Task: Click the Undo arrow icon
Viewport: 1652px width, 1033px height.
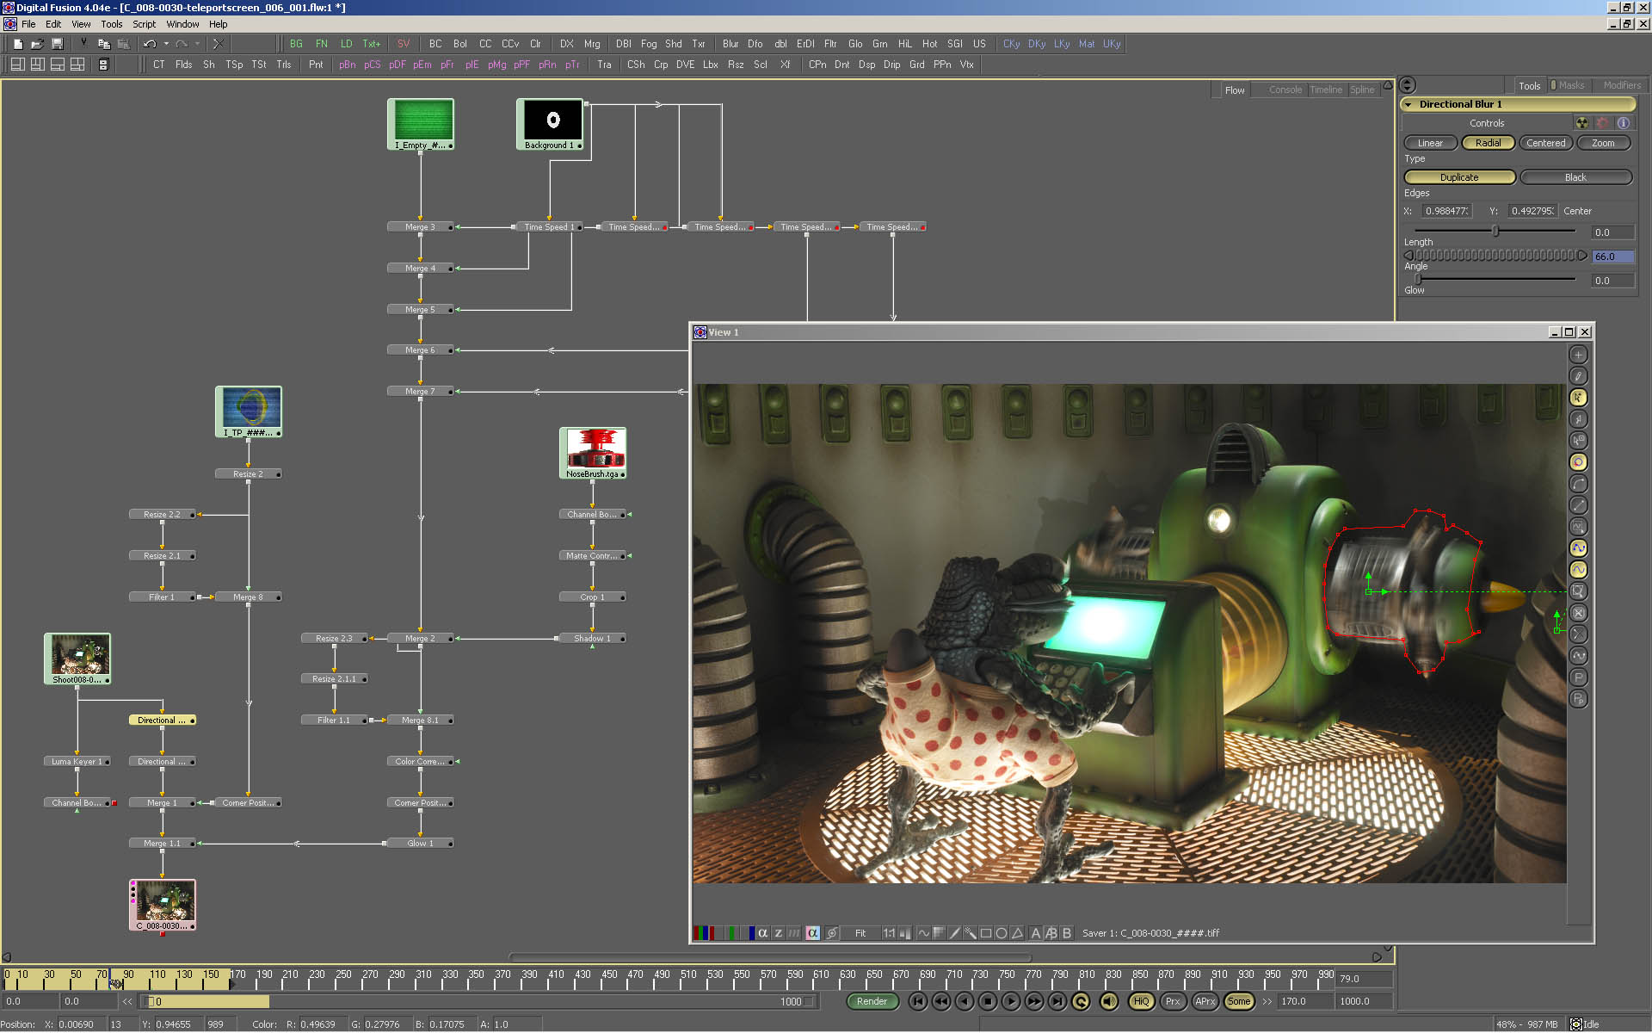Action: [x=150, y=44]
